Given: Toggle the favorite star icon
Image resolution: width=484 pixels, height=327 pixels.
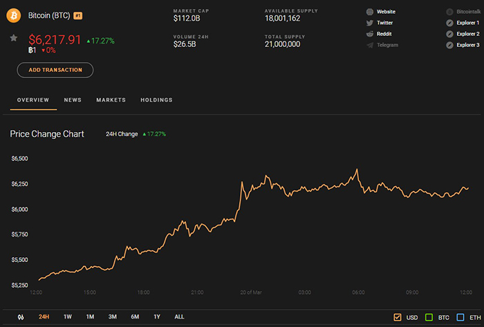Looking at the screenshot, I should pos(14,38).
